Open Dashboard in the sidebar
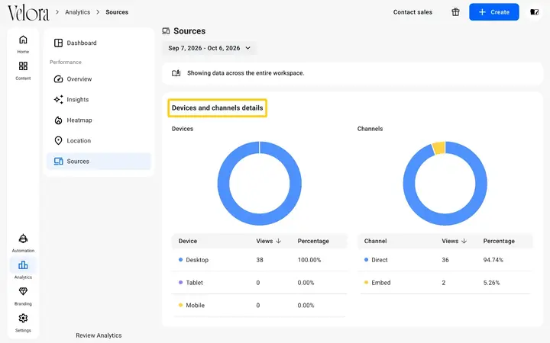Viewport: 550px width, 343px height. 99,43
